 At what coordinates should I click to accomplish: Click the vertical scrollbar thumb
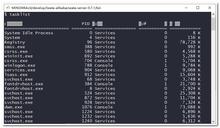point(213,24)
